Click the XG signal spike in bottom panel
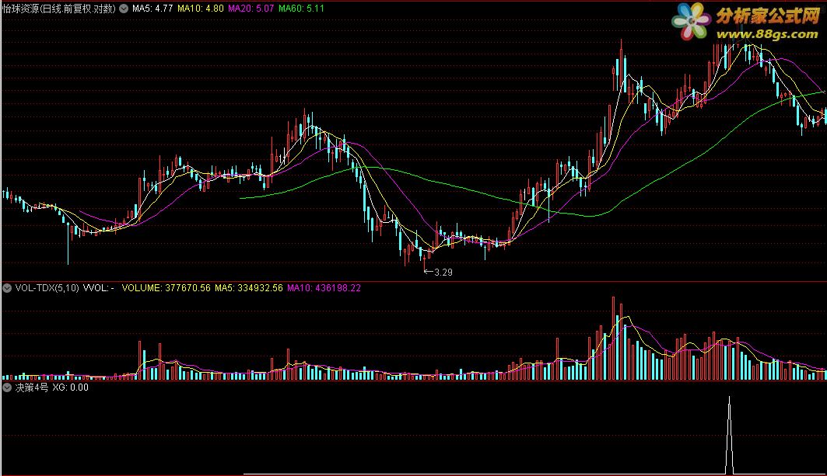The width and height of the screenshot is (827, 476). 730,436
